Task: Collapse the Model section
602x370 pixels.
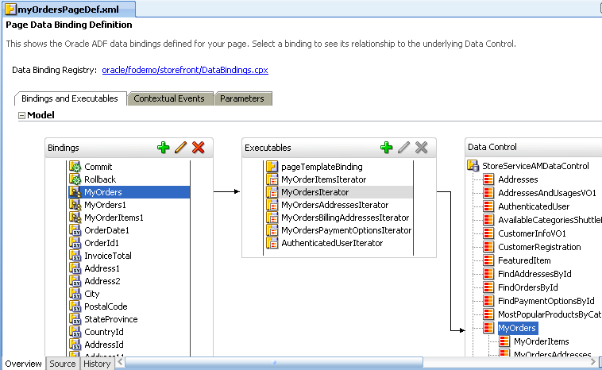Action: pos(22,116)
